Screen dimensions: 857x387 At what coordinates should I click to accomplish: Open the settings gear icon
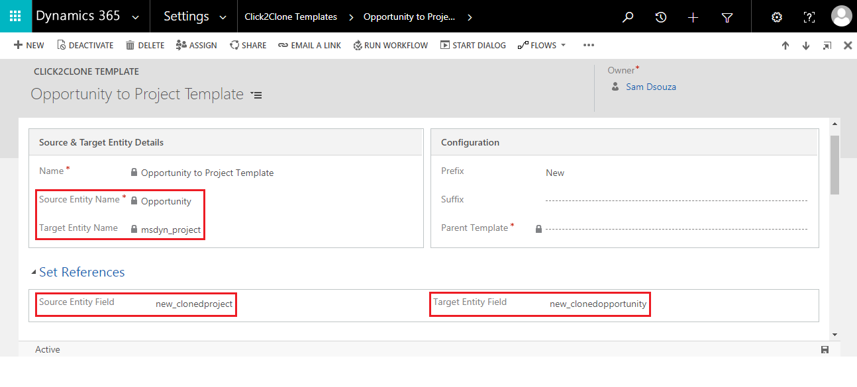point(777,17)
